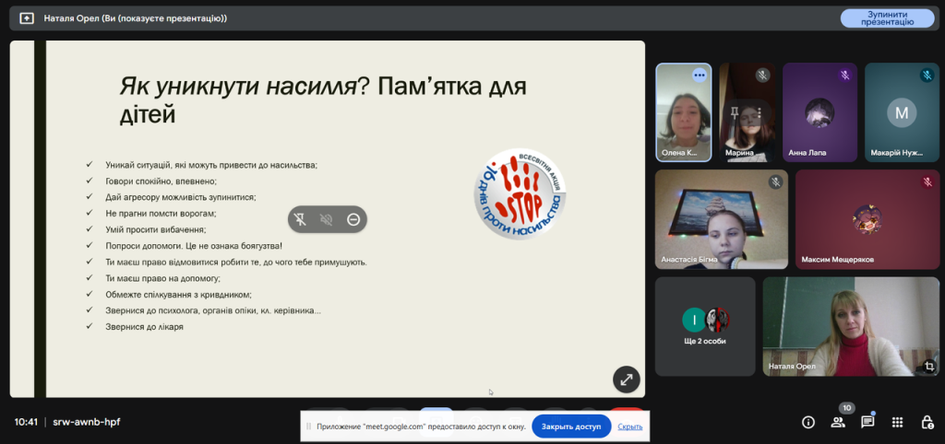Click the crop icon on Наталя Орел's tile

point(927,366)
